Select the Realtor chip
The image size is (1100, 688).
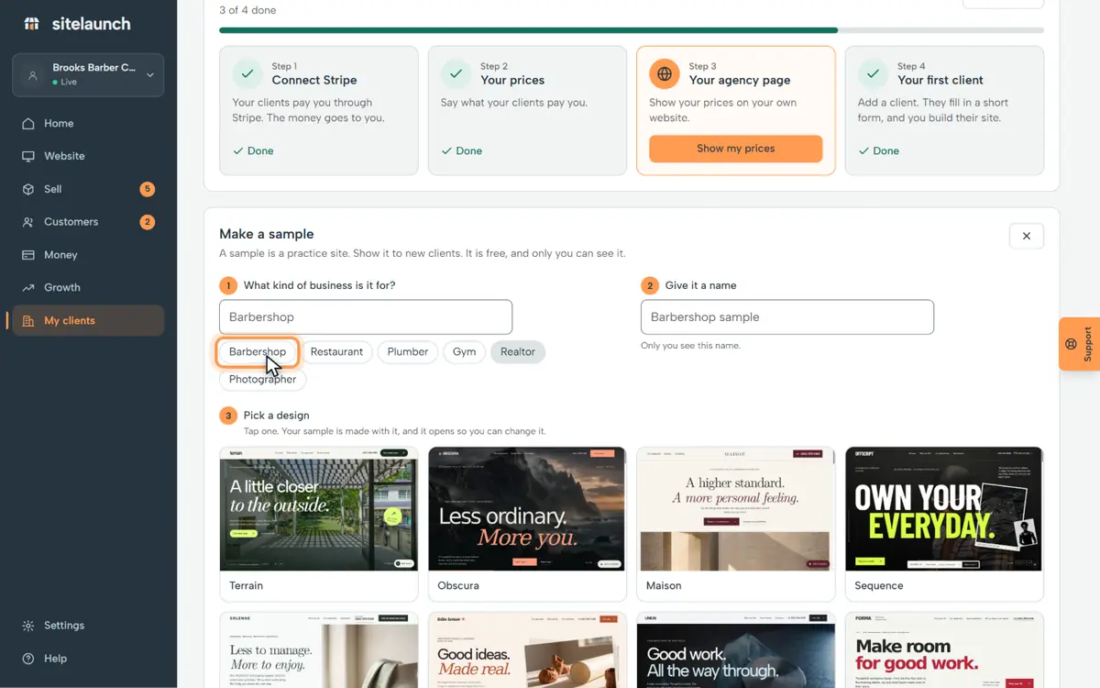518,352
